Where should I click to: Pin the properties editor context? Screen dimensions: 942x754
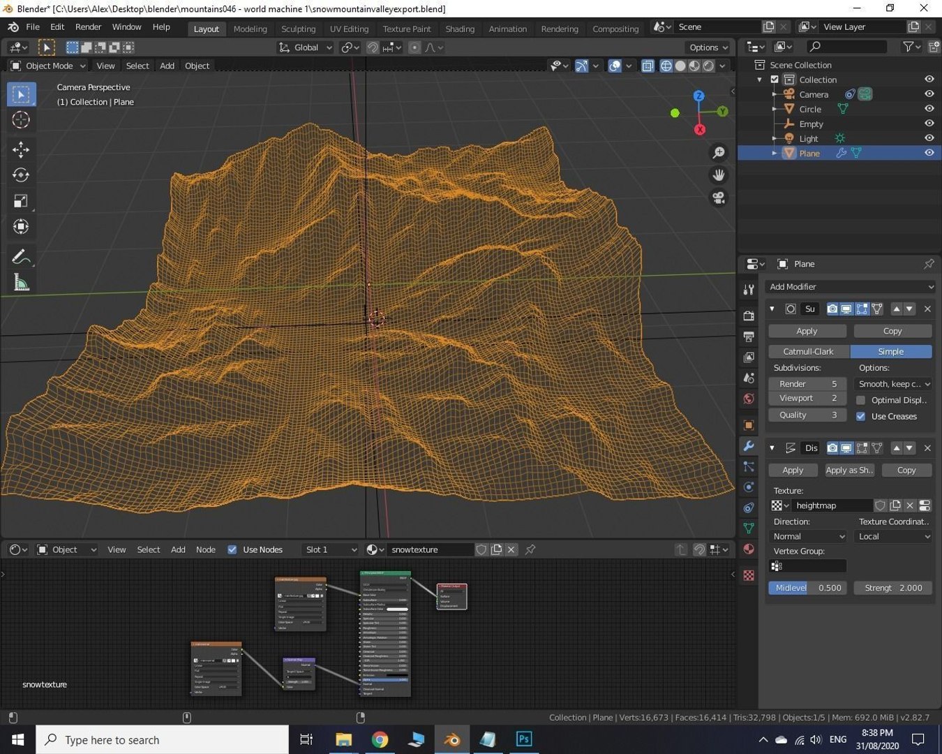coord(929,264)
